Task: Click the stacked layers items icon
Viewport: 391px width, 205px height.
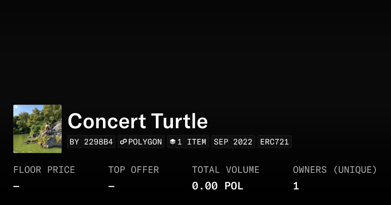Action: [173, 142]
